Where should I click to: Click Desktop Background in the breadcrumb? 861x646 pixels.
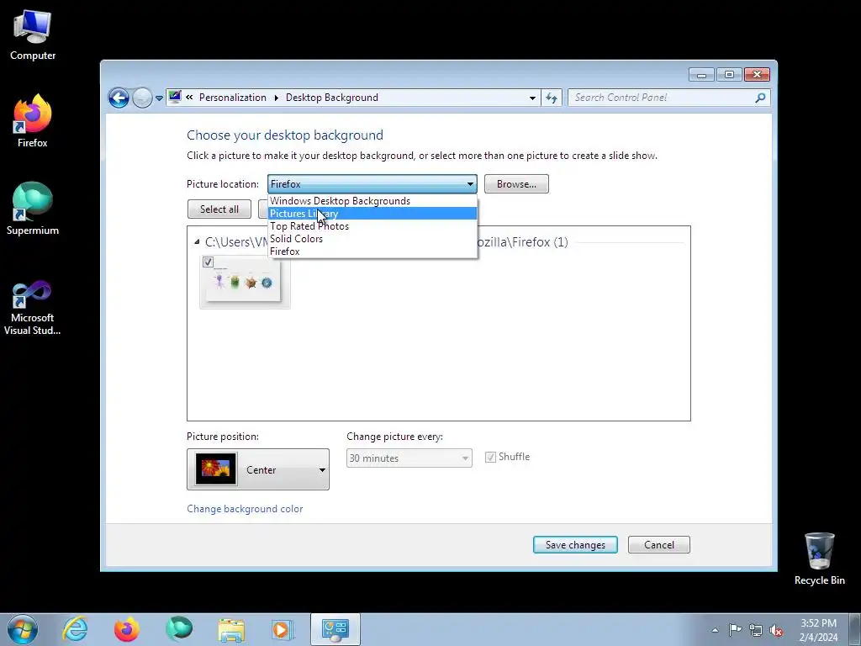[331, 98]
